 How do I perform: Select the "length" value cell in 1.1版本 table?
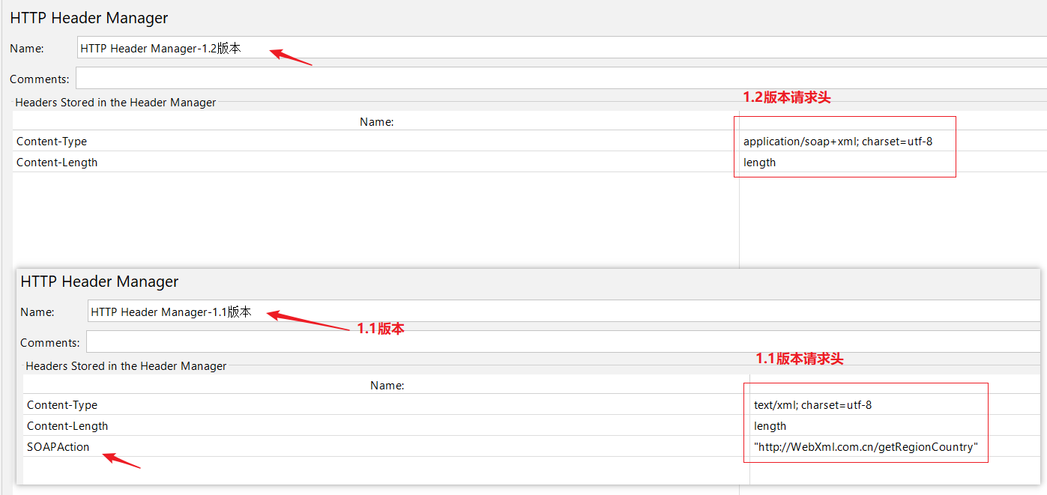(770, 426)
